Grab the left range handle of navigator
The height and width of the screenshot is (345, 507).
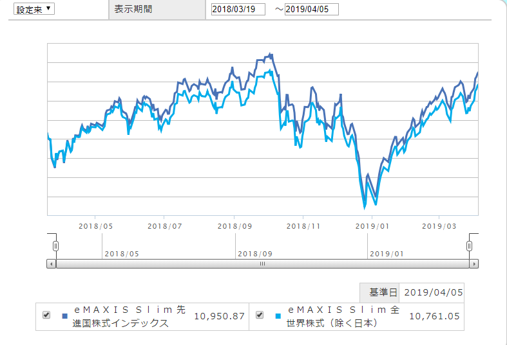(55, 246)
